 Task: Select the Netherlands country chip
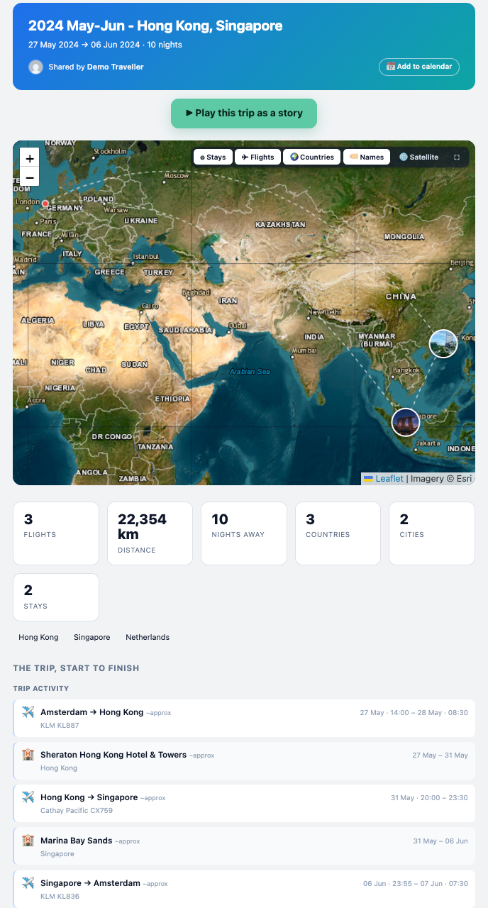pyautogui.click(x=148, y=637)
